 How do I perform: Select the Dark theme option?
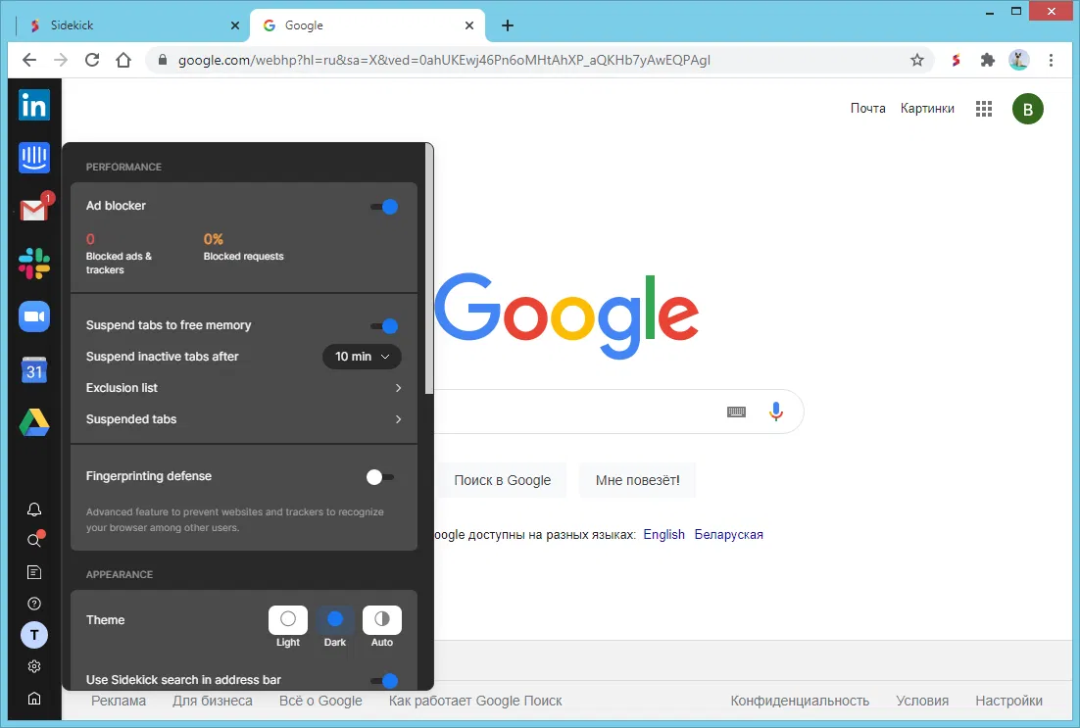[x=335, y=620]
